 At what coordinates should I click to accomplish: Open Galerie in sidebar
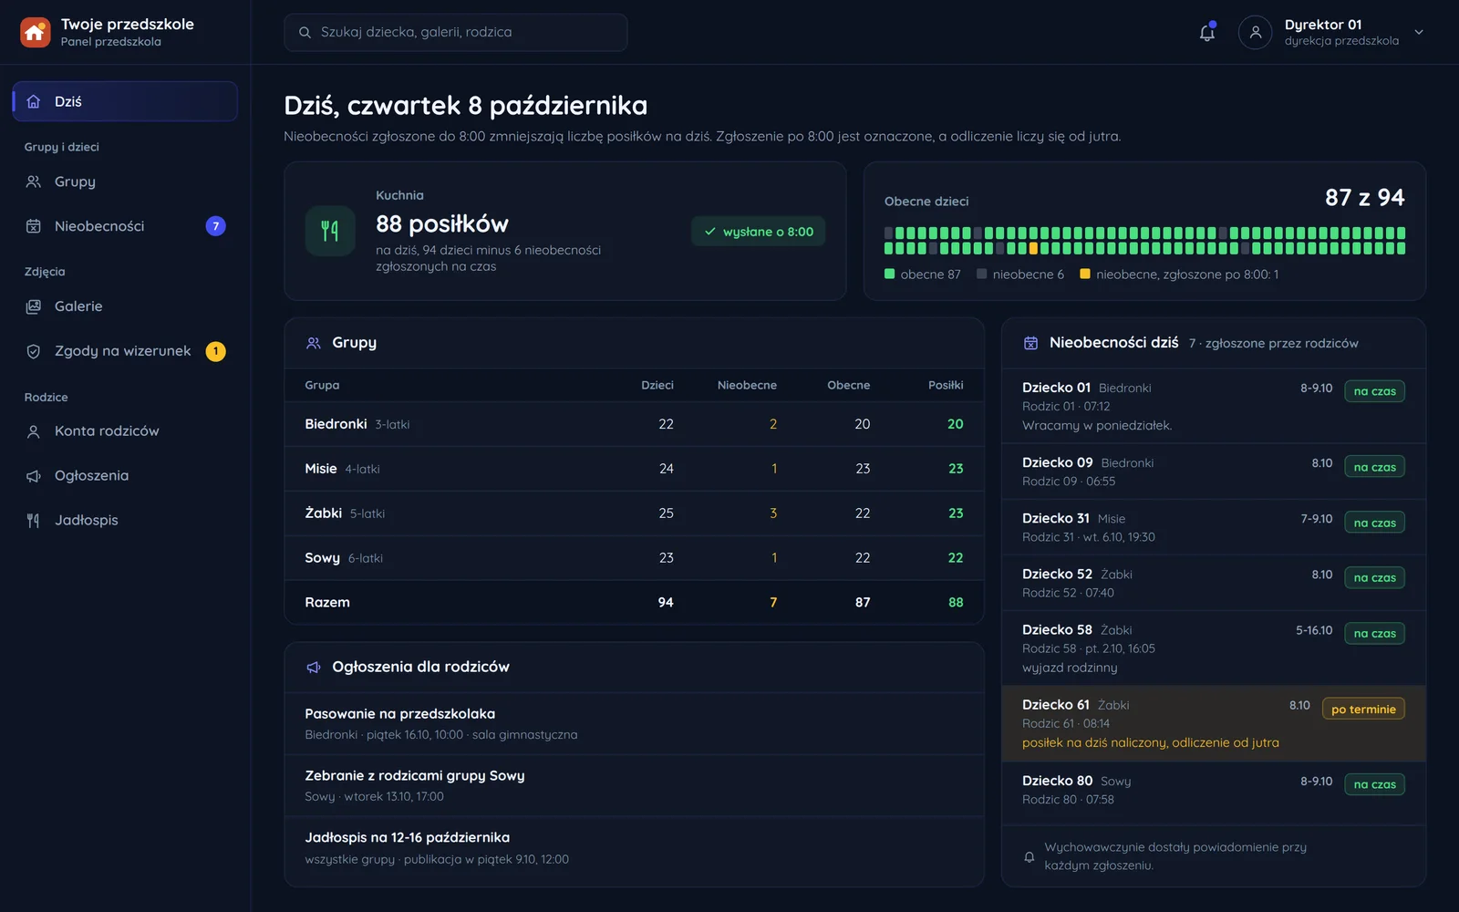(x=125, y=306)
